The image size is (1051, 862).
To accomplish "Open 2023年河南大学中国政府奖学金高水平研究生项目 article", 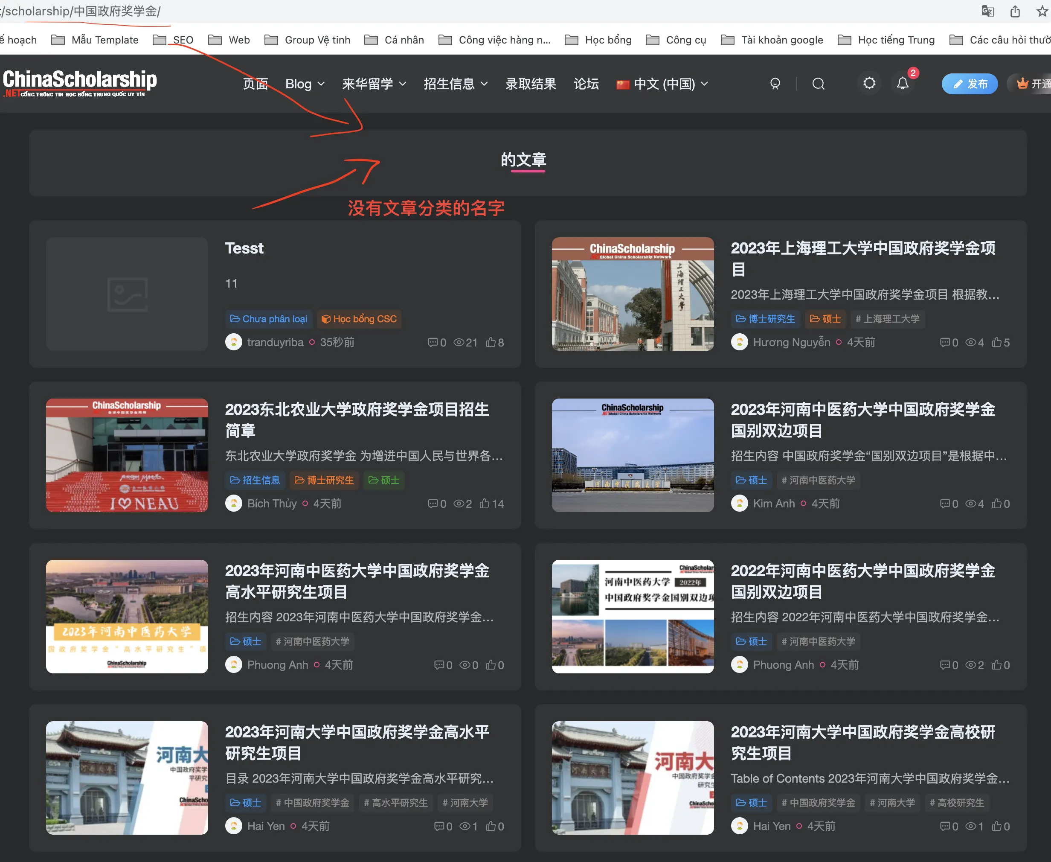I will [357, 743].
